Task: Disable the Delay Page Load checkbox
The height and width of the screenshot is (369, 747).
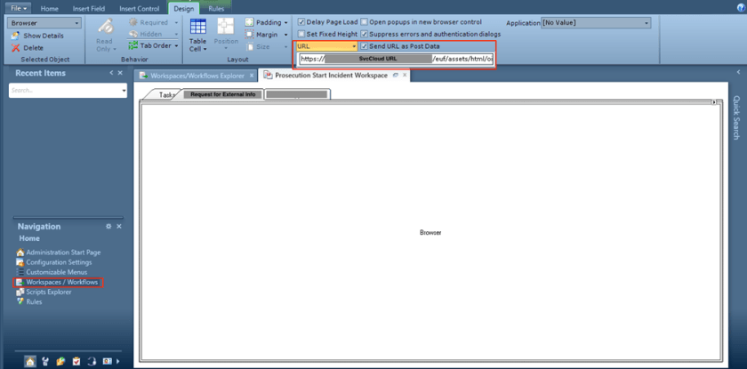Action: [301, 21]
